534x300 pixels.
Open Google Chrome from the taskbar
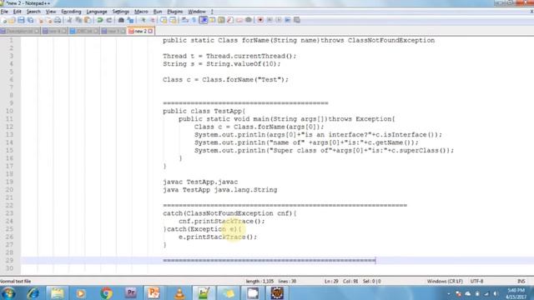106,292
